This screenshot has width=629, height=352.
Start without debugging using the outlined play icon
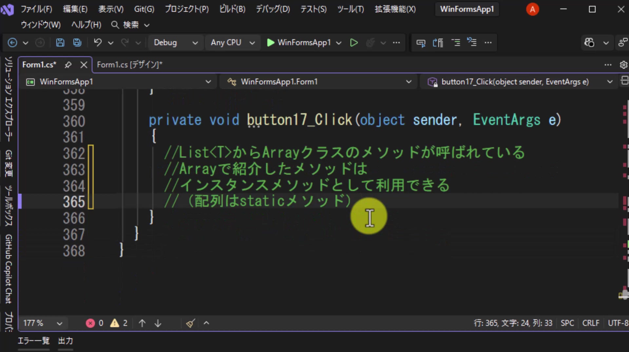[x=354, y=43]
